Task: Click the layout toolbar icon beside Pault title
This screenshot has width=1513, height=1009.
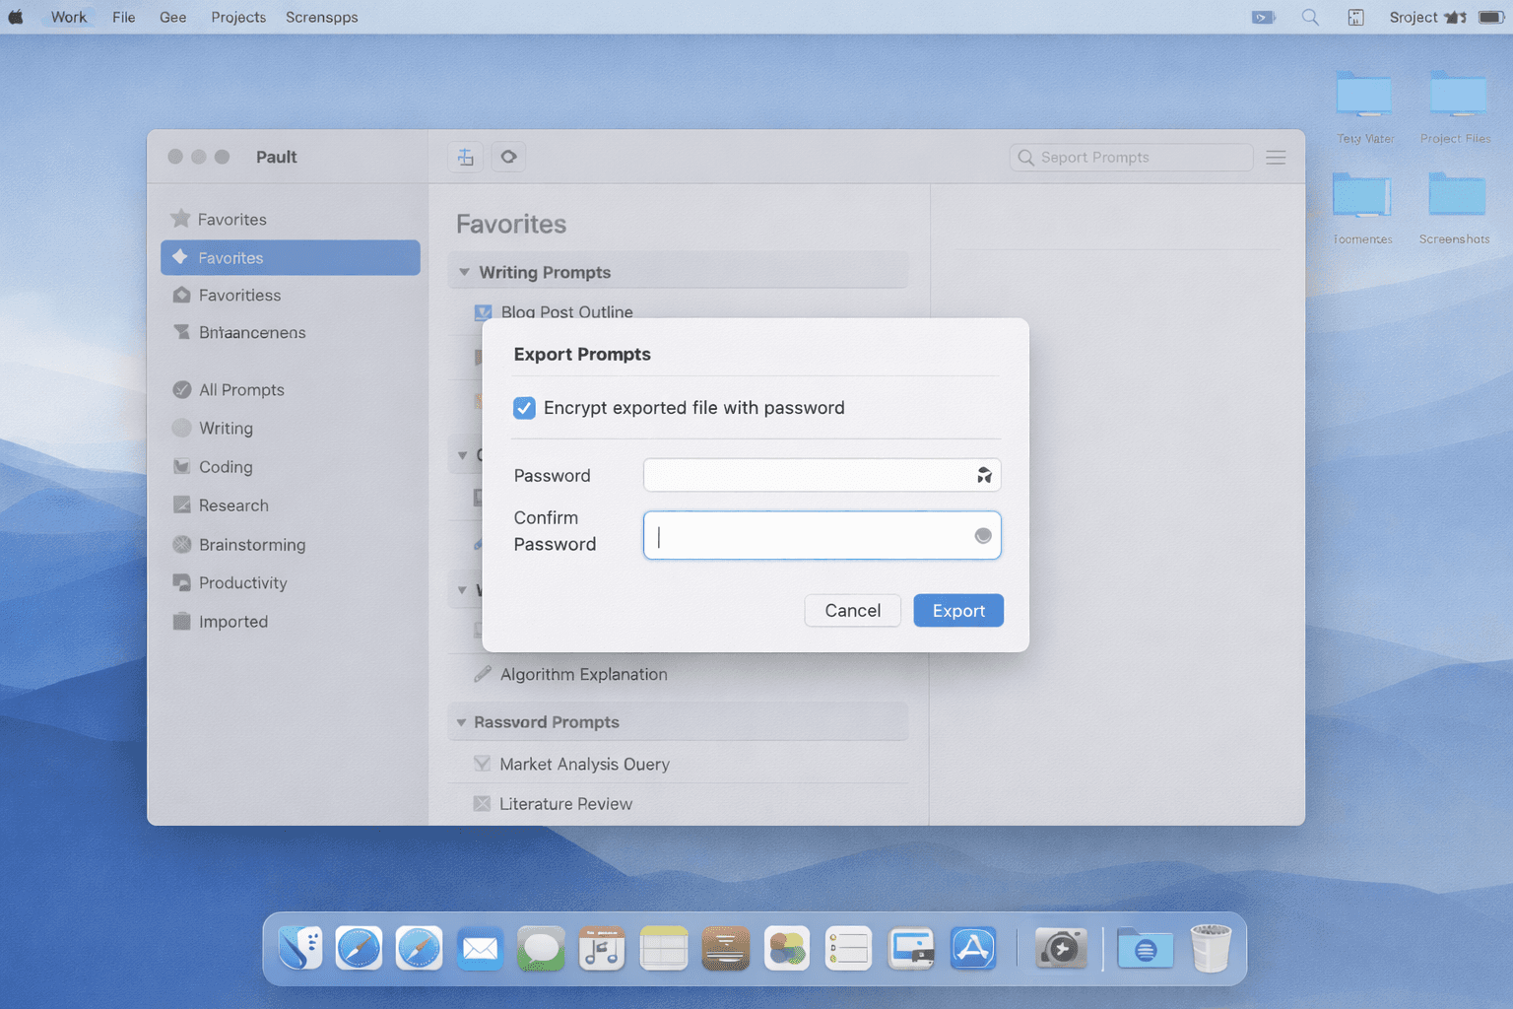Action: [466, 157]
